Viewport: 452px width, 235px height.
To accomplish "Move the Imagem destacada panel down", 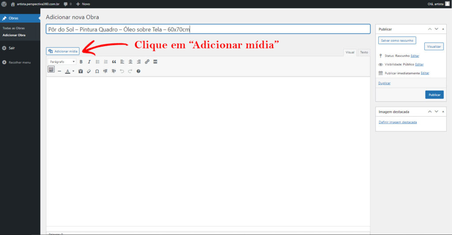I will 437,112.
